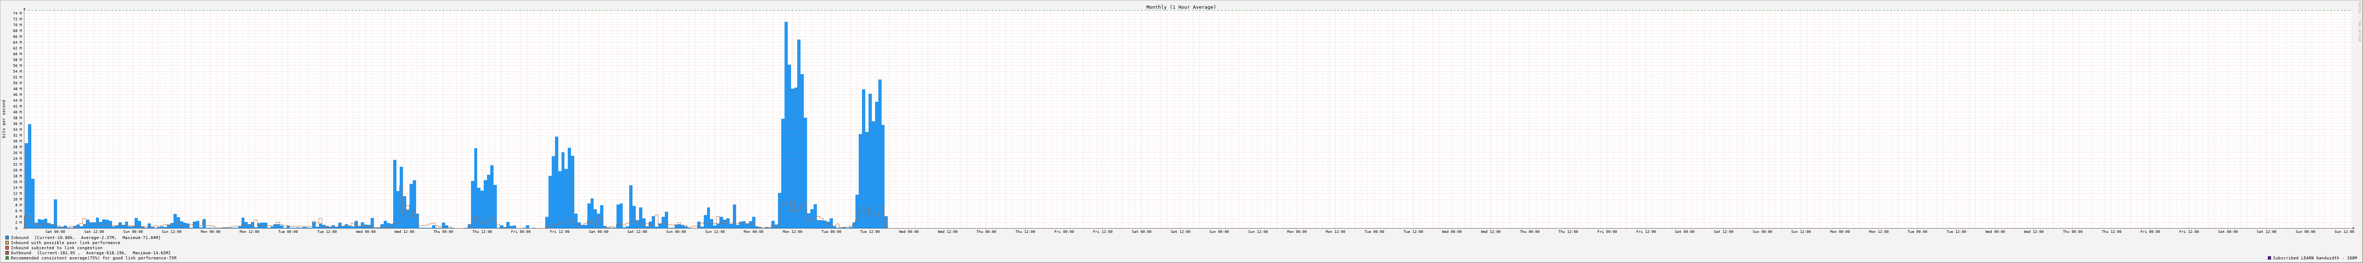The width and height of the screenshot is (2363, 263).
Task: Click the brown Outbound legend swatch
Action: coord(7,253)
